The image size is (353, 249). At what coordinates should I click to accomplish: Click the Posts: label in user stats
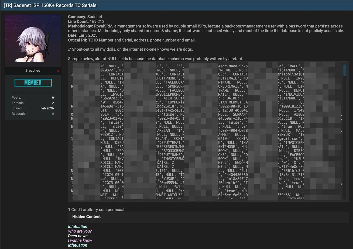(x=16, y=98)
